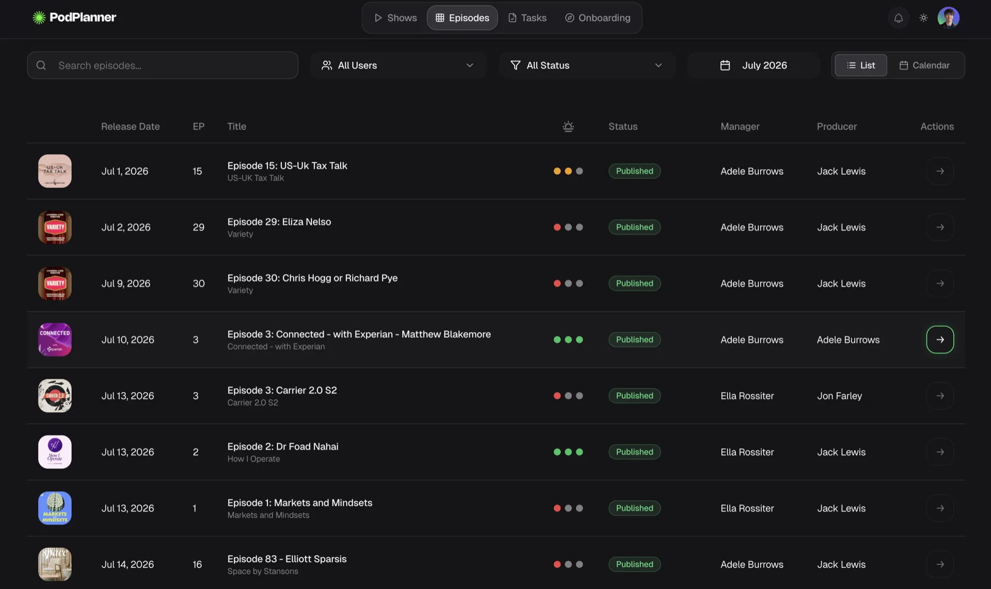Click the notifications bell icon
This screenshot has height=589, width=991.
898,18
